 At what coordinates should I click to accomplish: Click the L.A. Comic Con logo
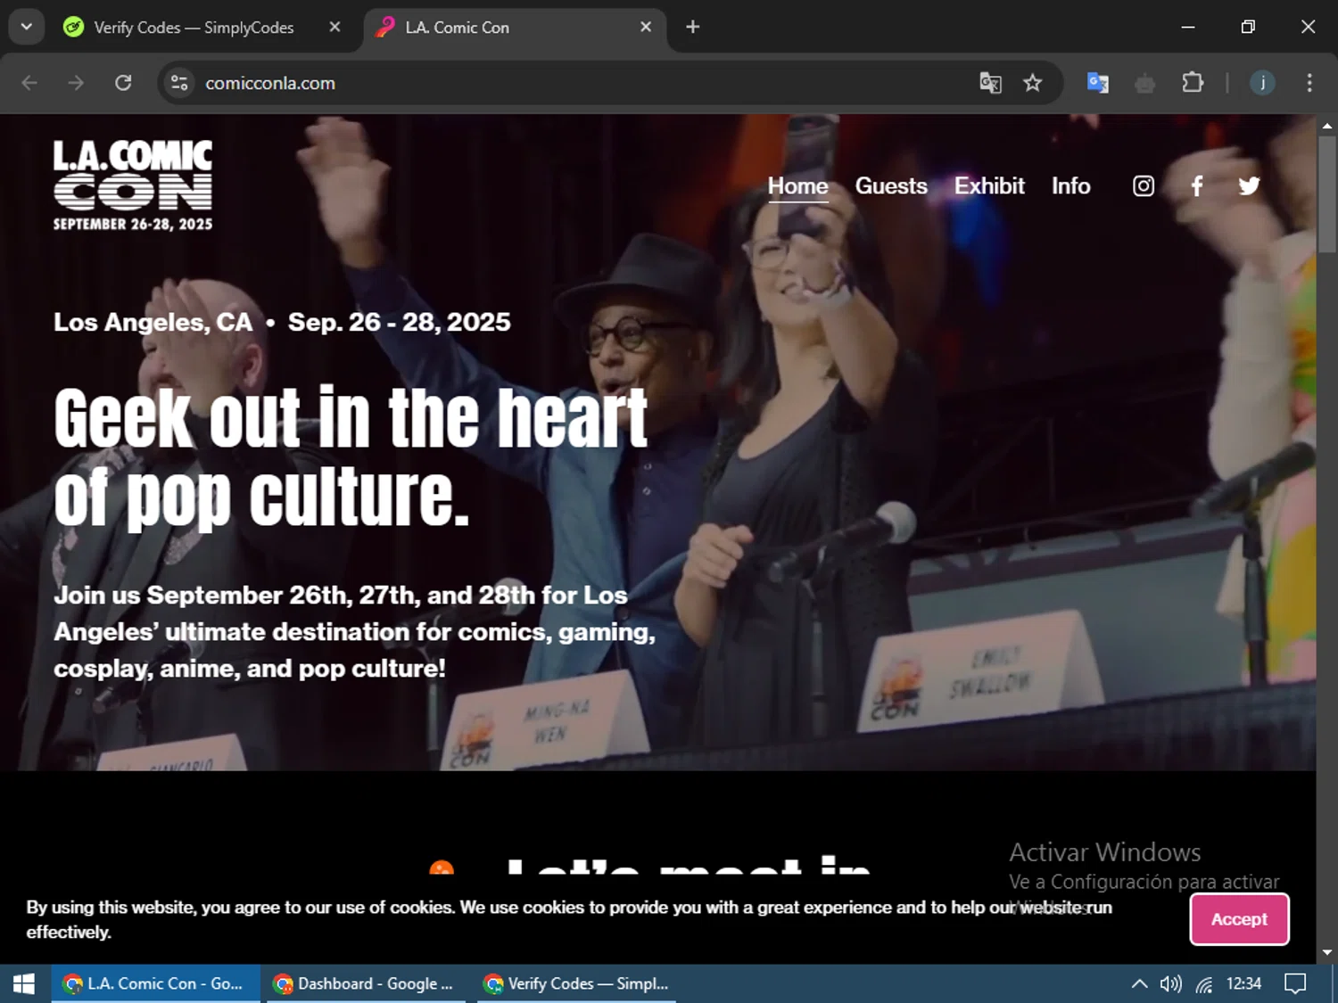133,185
